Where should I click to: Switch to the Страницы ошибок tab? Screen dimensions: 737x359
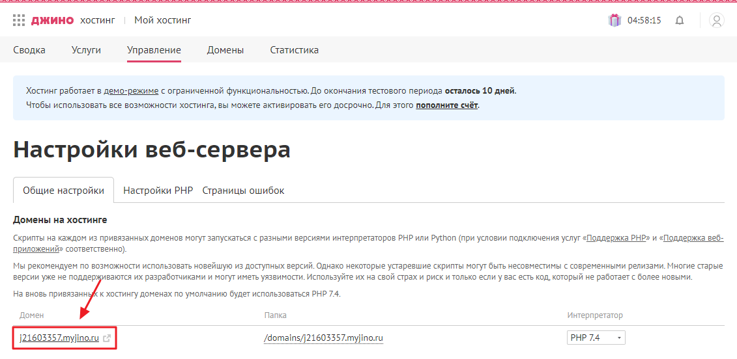coord(243,191)
